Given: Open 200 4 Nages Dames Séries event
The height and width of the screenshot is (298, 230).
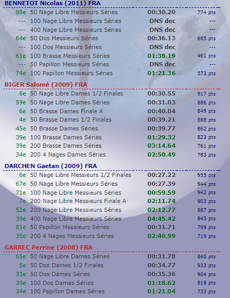Looking at the screenshot, I should pos(68,154).
